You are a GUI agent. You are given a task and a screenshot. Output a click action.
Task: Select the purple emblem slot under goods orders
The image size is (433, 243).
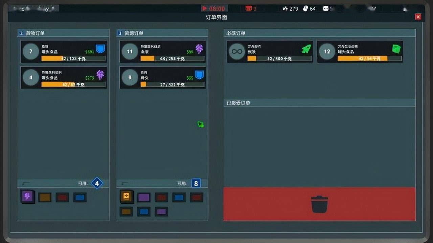pyautogui.click(x=27, y=197)
